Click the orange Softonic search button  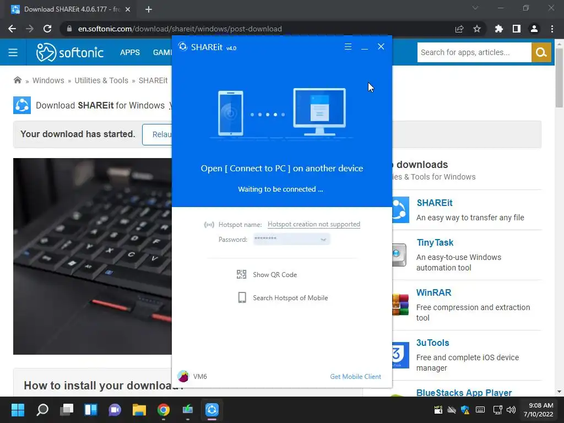click(541, 52)
